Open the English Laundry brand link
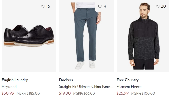 coord(15,80)
